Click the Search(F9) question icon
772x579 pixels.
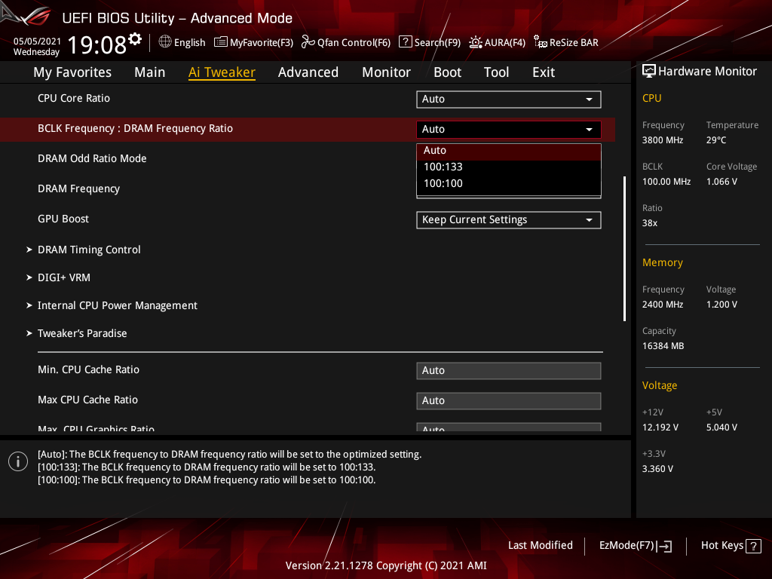coord(405,42)
